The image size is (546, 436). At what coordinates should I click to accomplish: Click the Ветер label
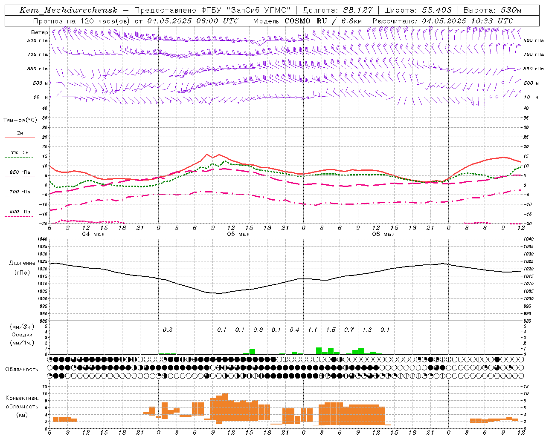click(x=39, y=32)
